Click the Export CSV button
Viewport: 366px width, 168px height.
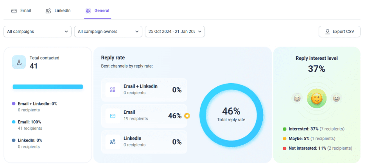[x=339, y=32]
